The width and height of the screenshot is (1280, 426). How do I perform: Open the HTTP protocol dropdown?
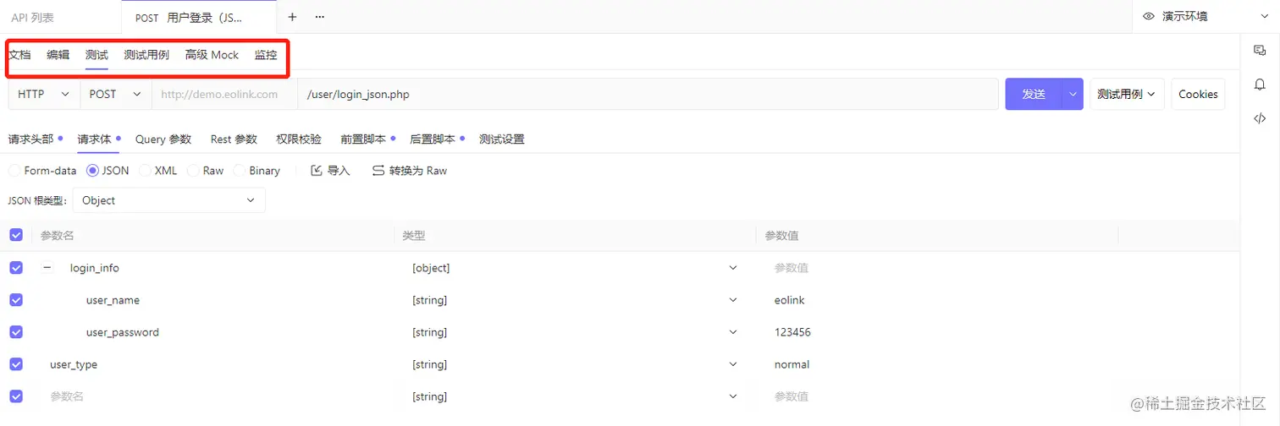(x=44, y=94)
